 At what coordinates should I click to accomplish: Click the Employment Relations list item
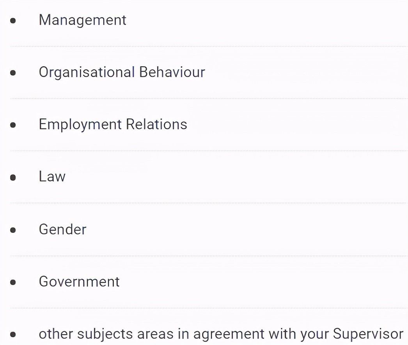coord(113,124)
